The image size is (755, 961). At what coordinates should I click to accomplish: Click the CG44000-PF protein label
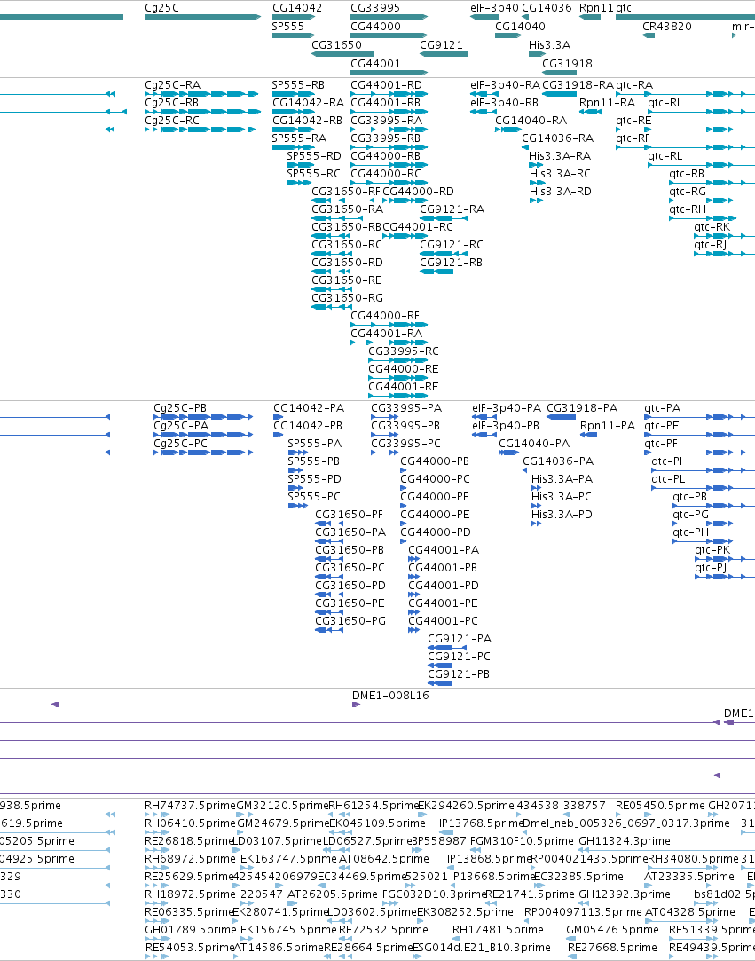point(435,496)
